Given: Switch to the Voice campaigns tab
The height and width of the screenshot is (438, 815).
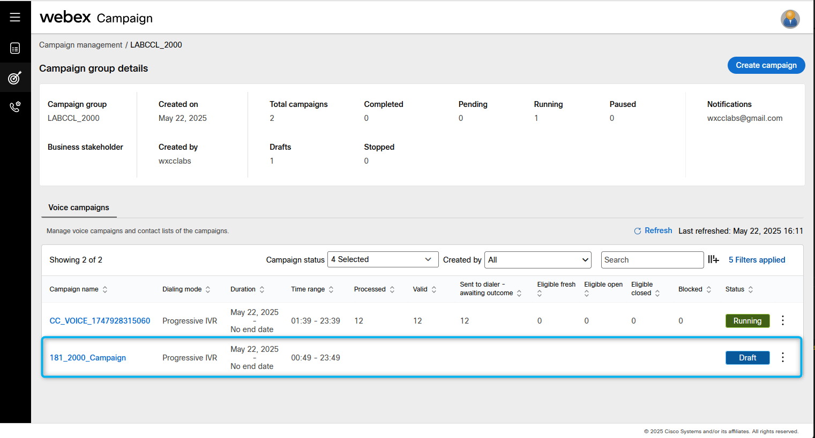Looking at the screenshot, I should pyautogui.click(x=79, y=208).
